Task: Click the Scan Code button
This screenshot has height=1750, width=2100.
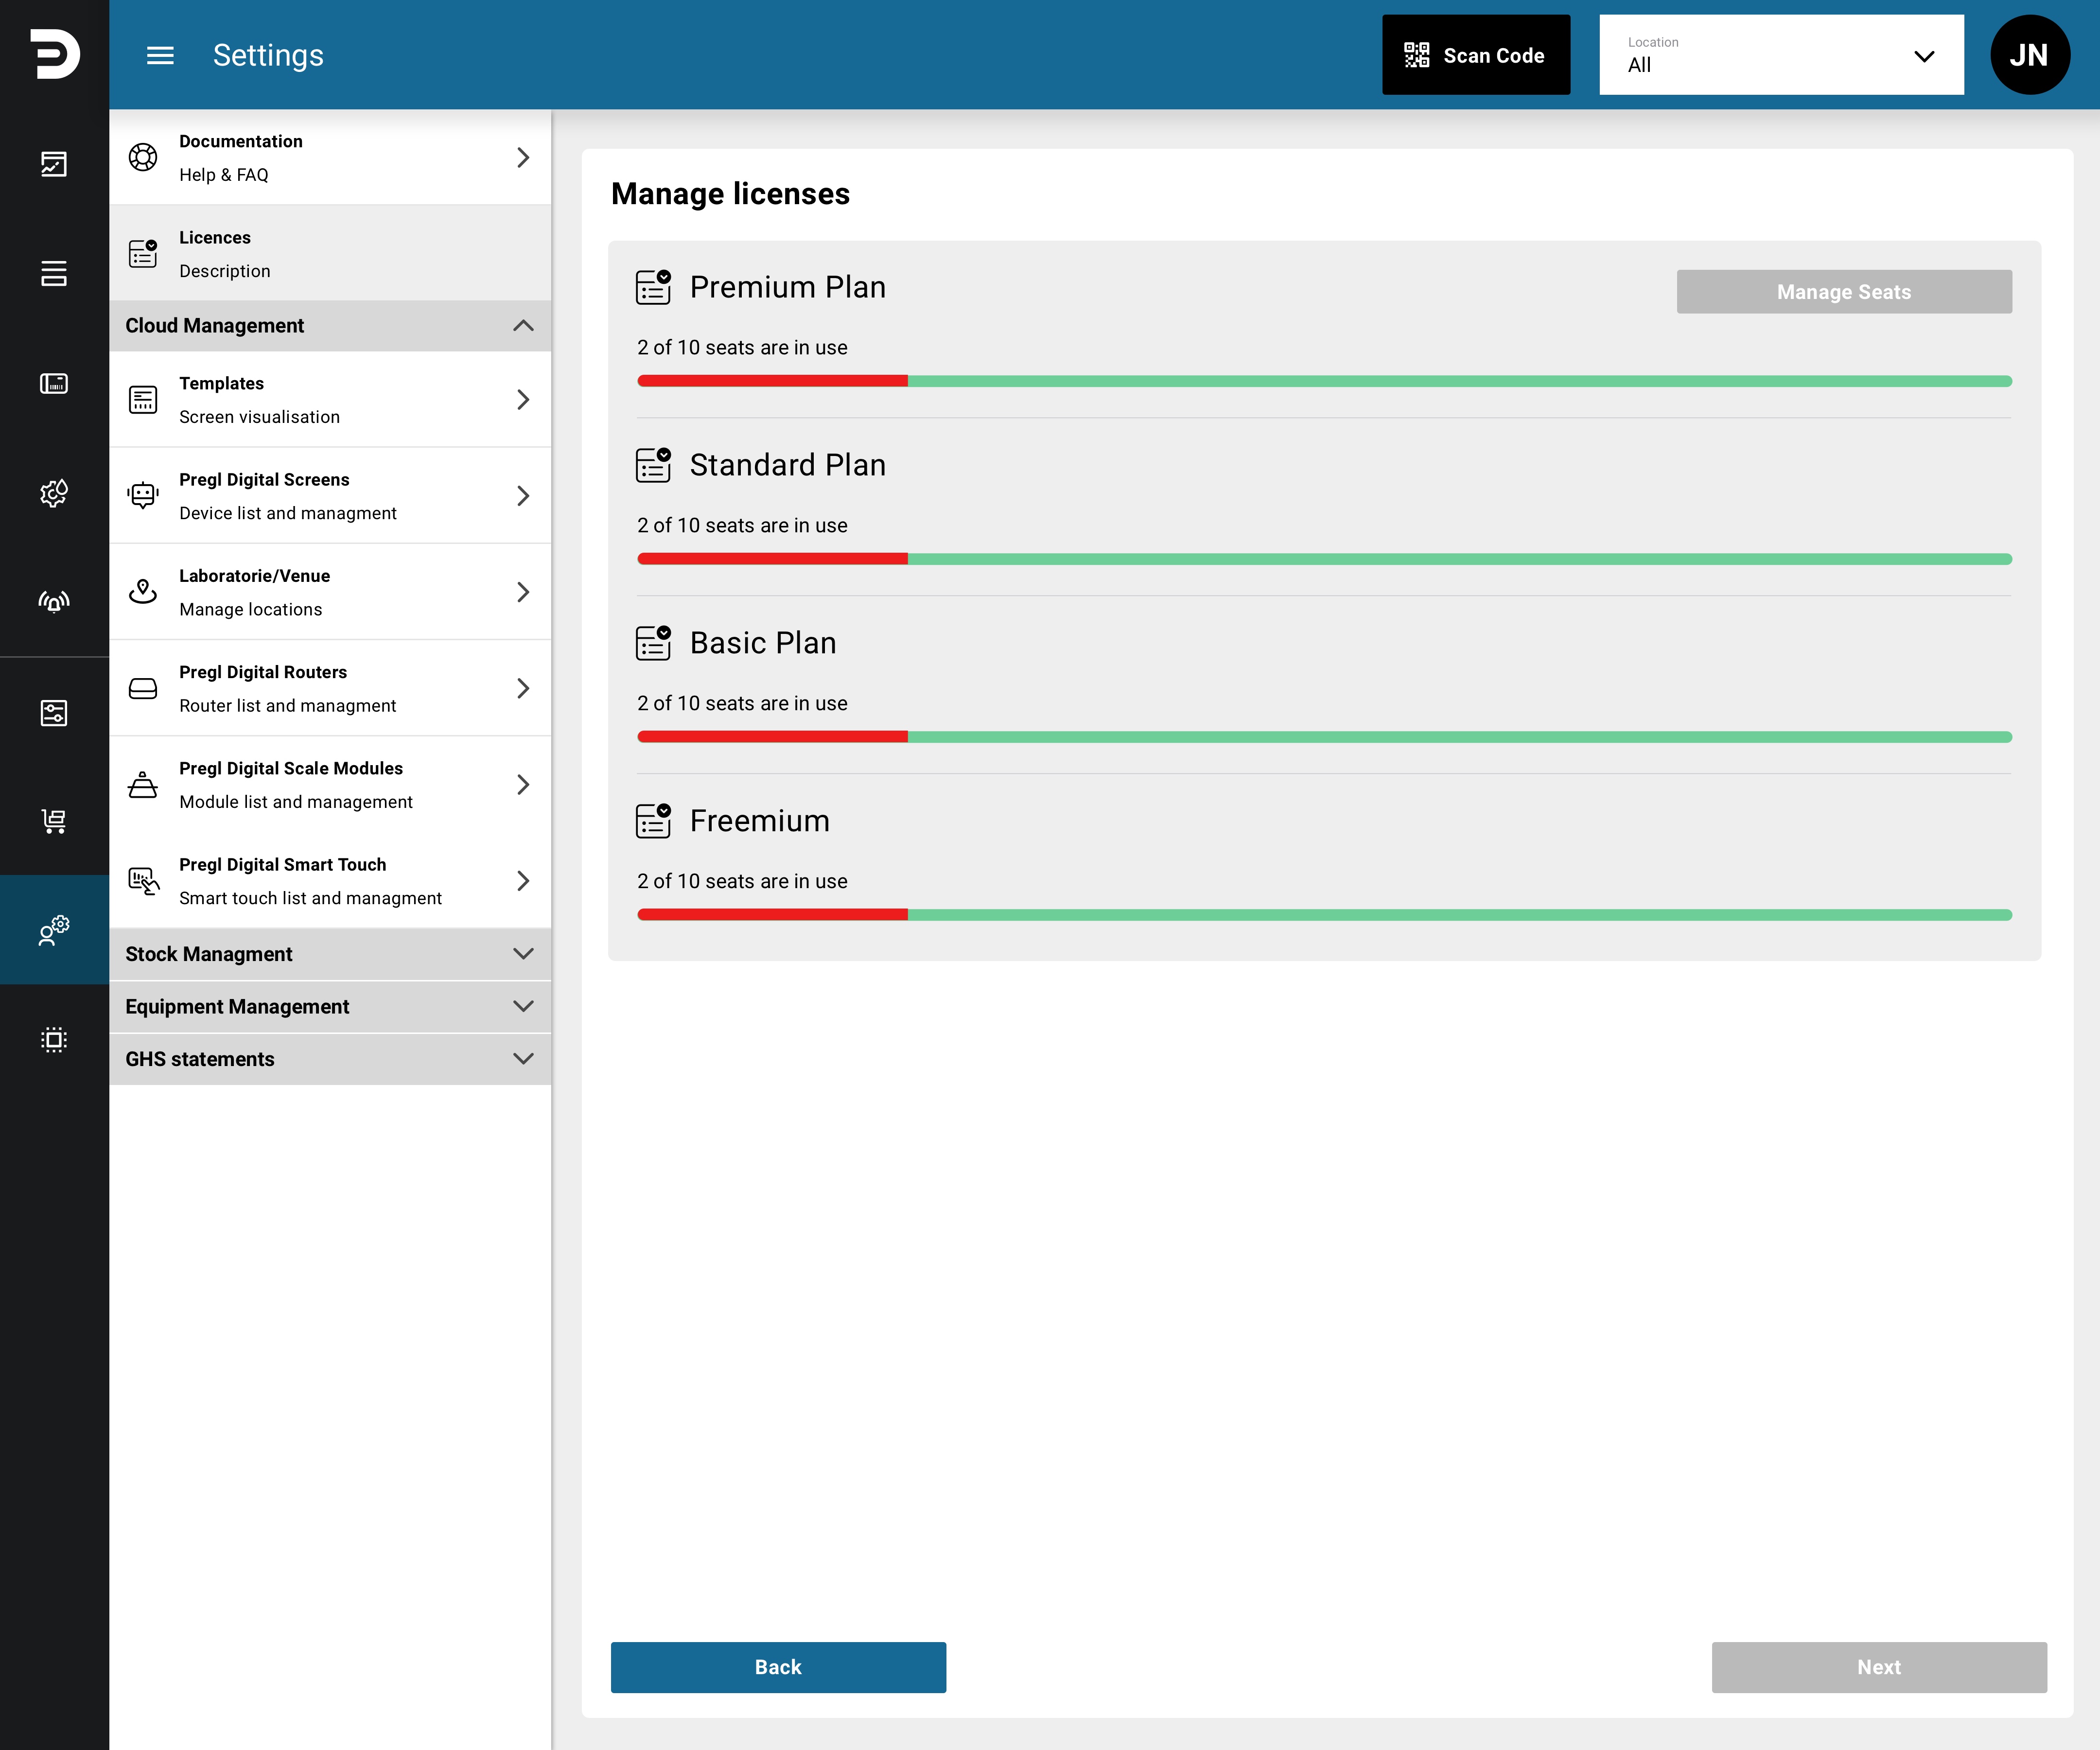Action: click(x=1476, y=55)
